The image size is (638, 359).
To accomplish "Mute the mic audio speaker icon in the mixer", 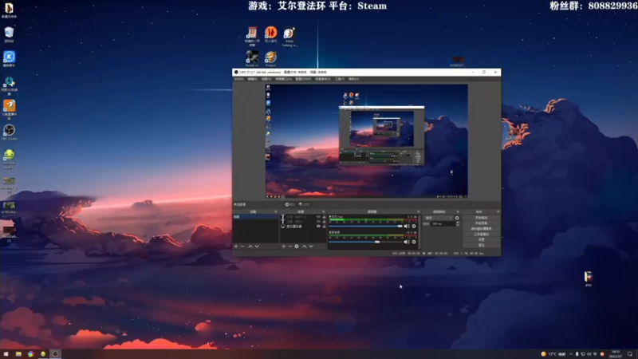I will (406, 226).
